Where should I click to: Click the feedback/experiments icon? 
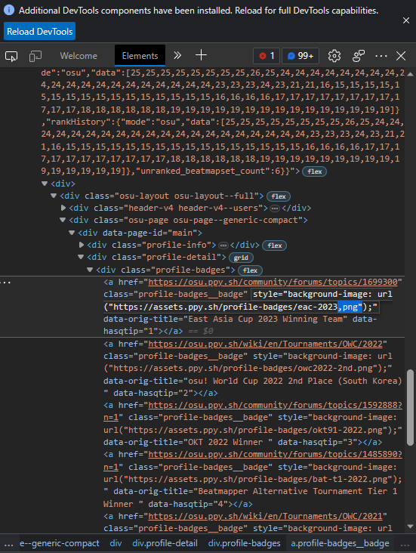point(358,56)
